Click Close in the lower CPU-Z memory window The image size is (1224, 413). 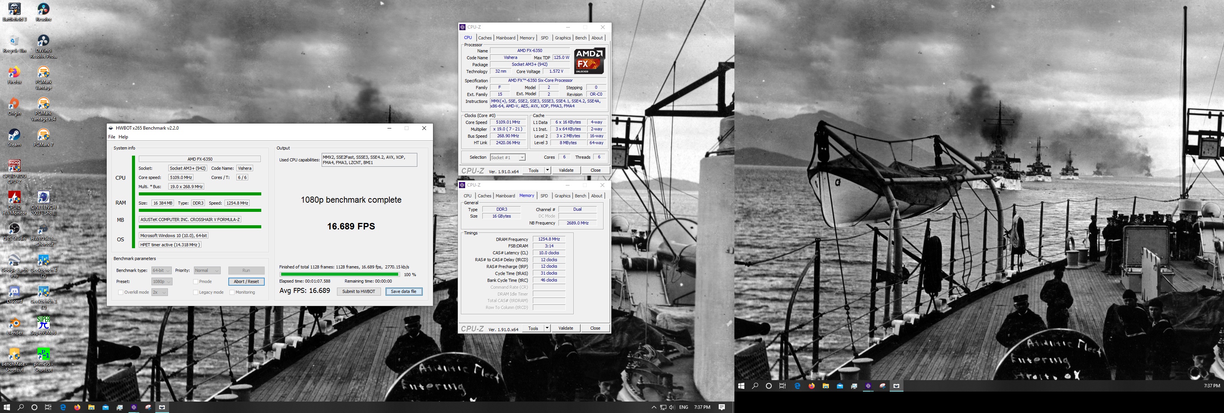[595, 328]
